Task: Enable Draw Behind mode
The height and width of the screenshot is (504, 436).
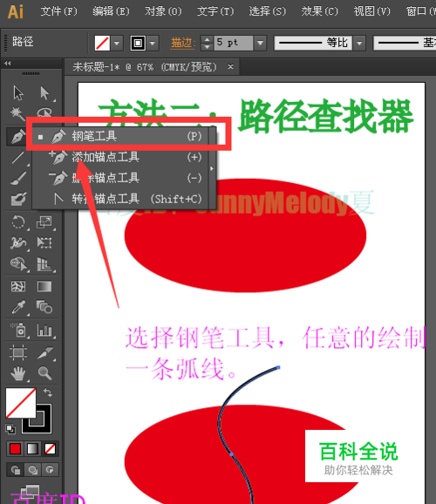Action: click(32, 470)
